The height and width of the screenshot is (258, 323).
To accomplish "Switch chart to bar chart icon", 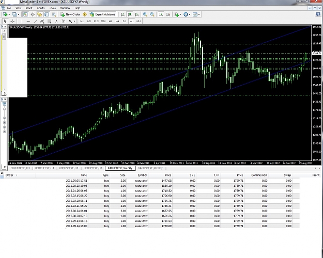I will (x=122, y=14).
